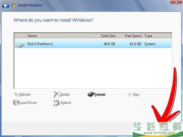Click the New partition starburst icon
183x137 pixels.
129,95
